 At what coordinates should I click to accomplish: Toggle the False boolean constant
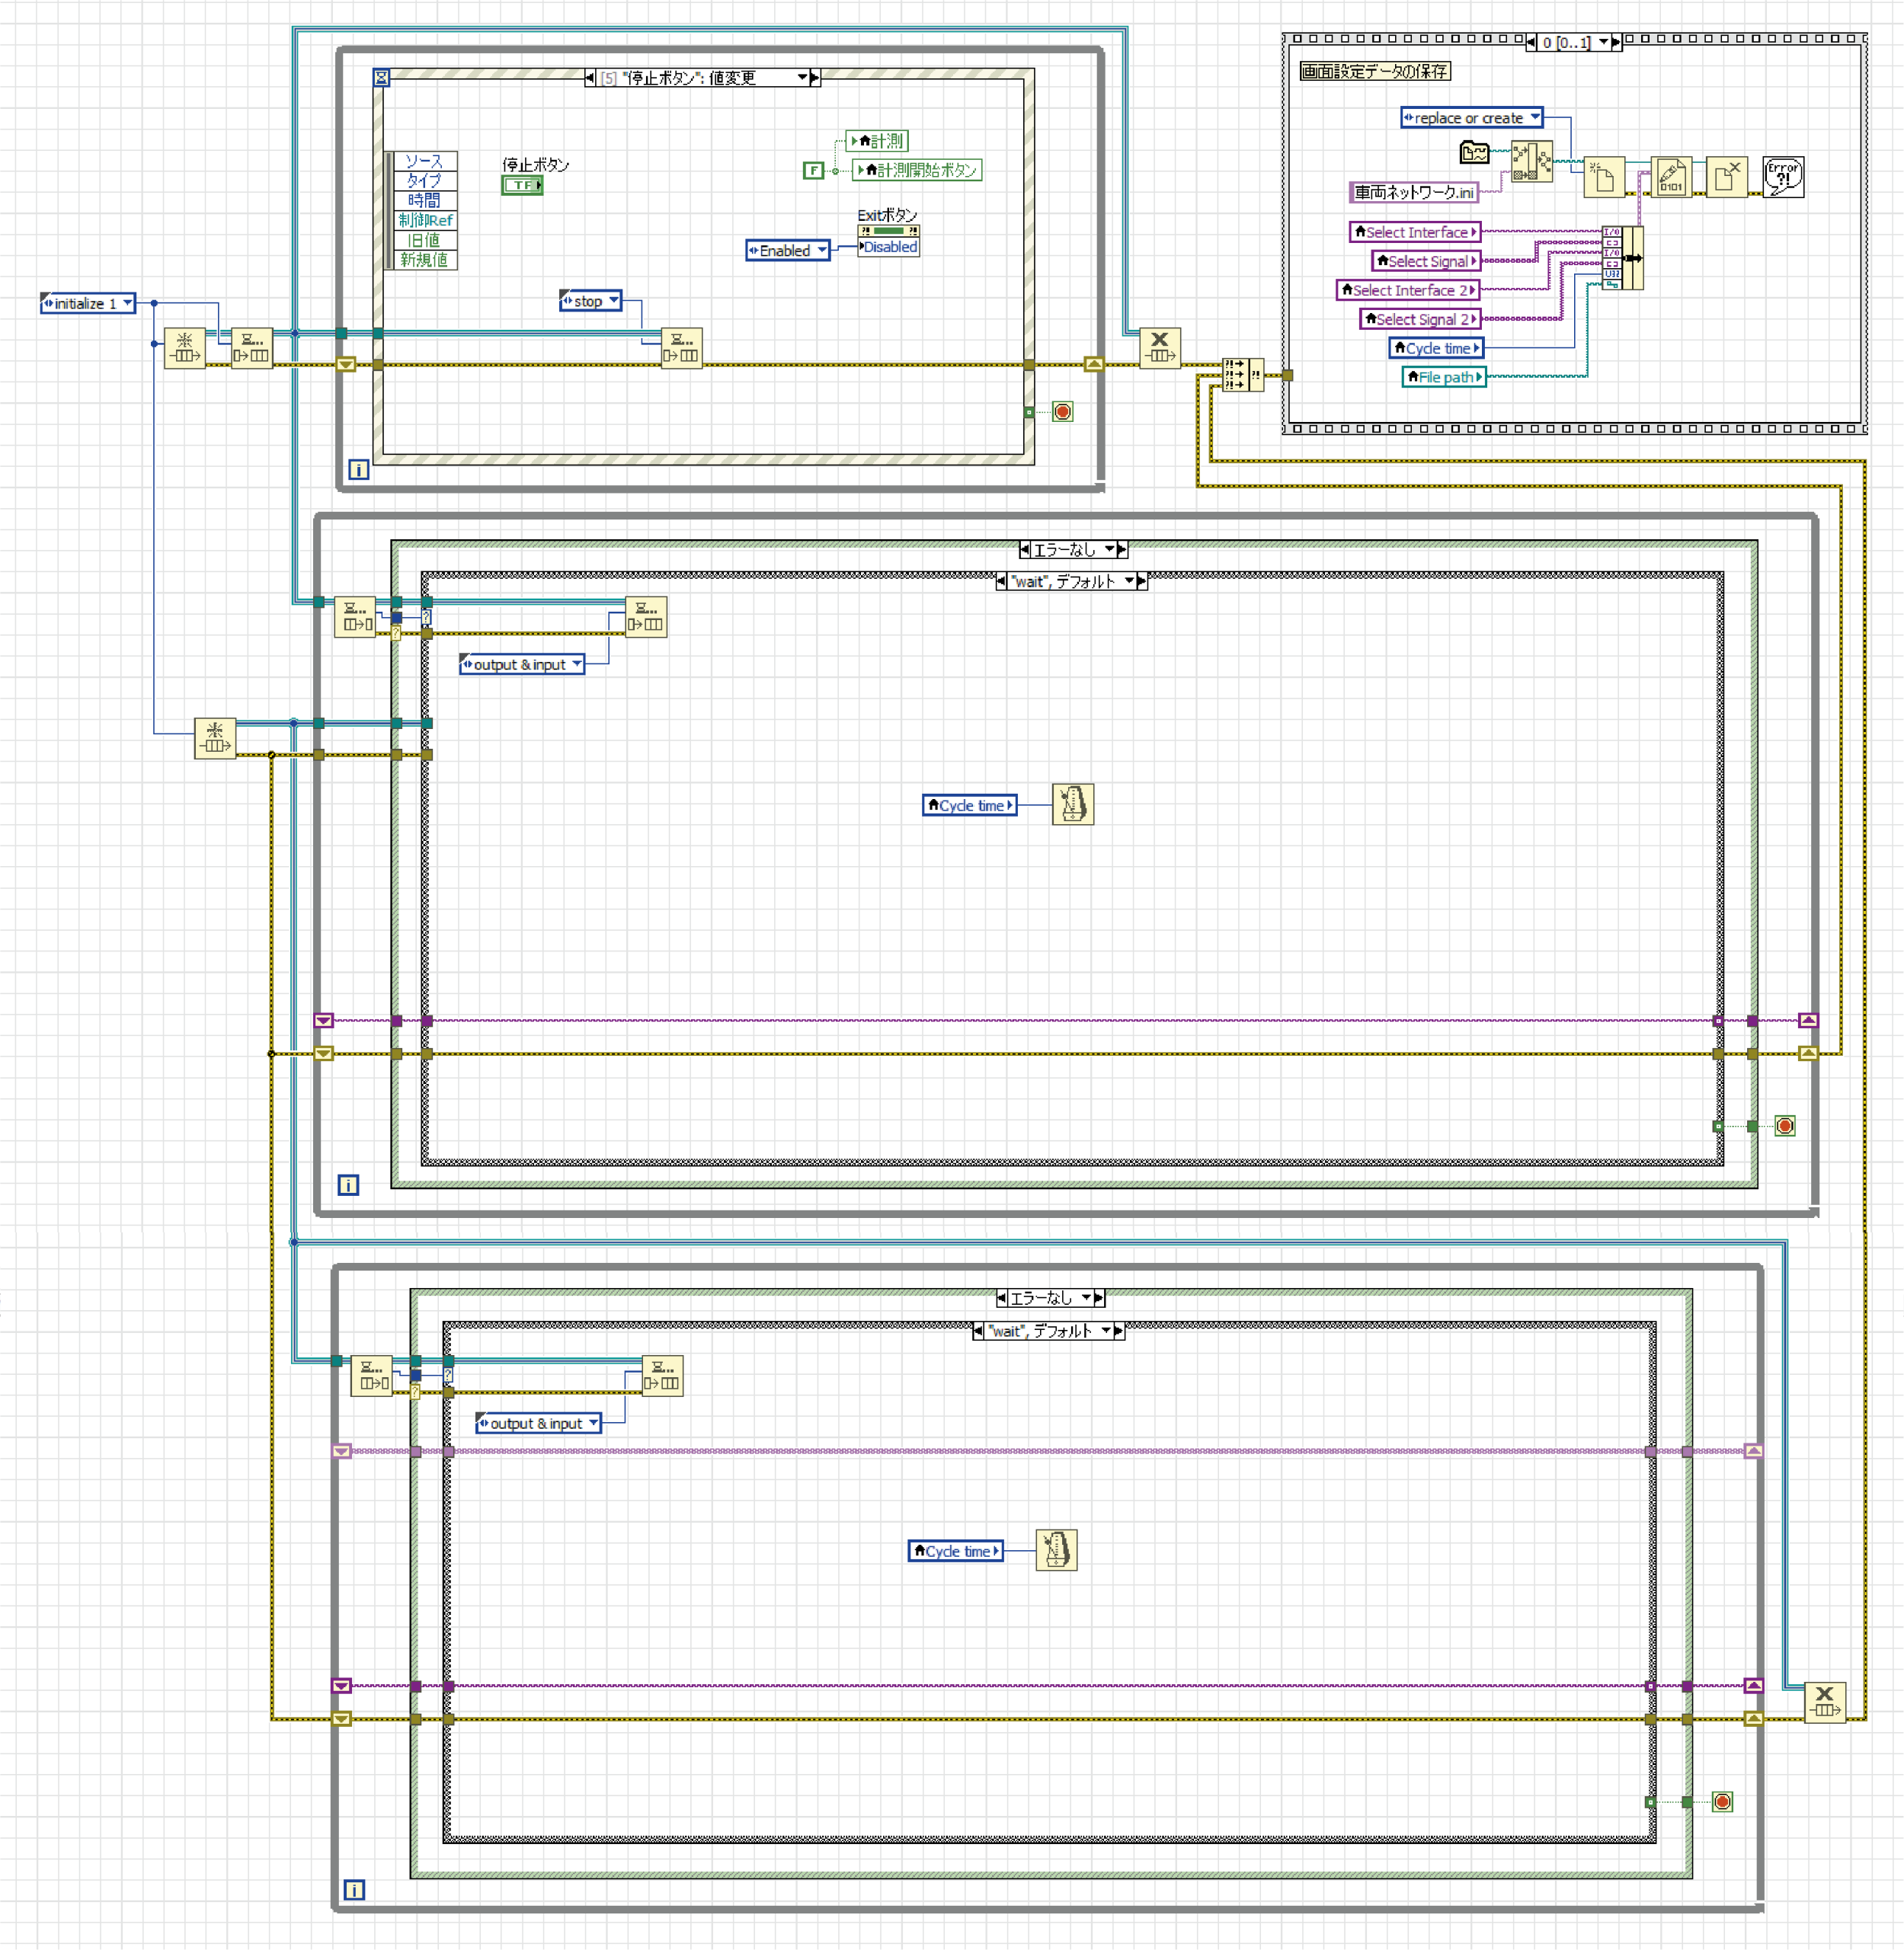[x=813, y=171]
